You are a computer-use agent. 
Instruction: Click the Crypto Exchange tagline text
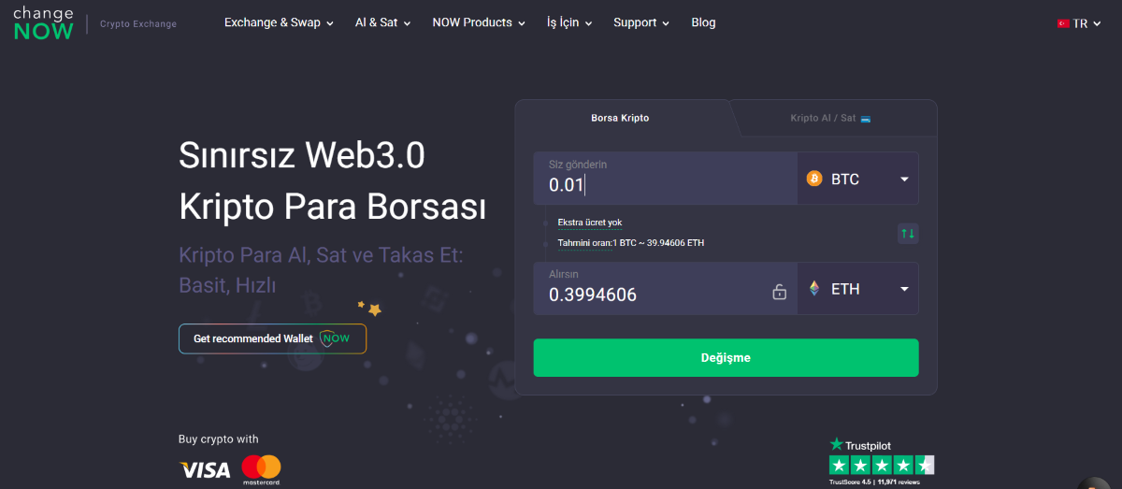[x=138, y=24]
